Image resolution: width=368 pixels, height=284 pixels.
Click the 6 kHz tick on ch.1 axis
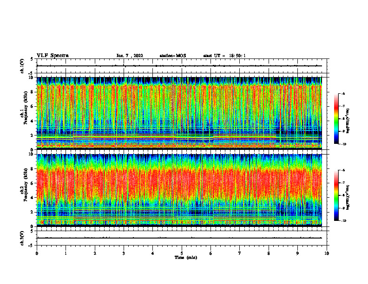point(33,107)
